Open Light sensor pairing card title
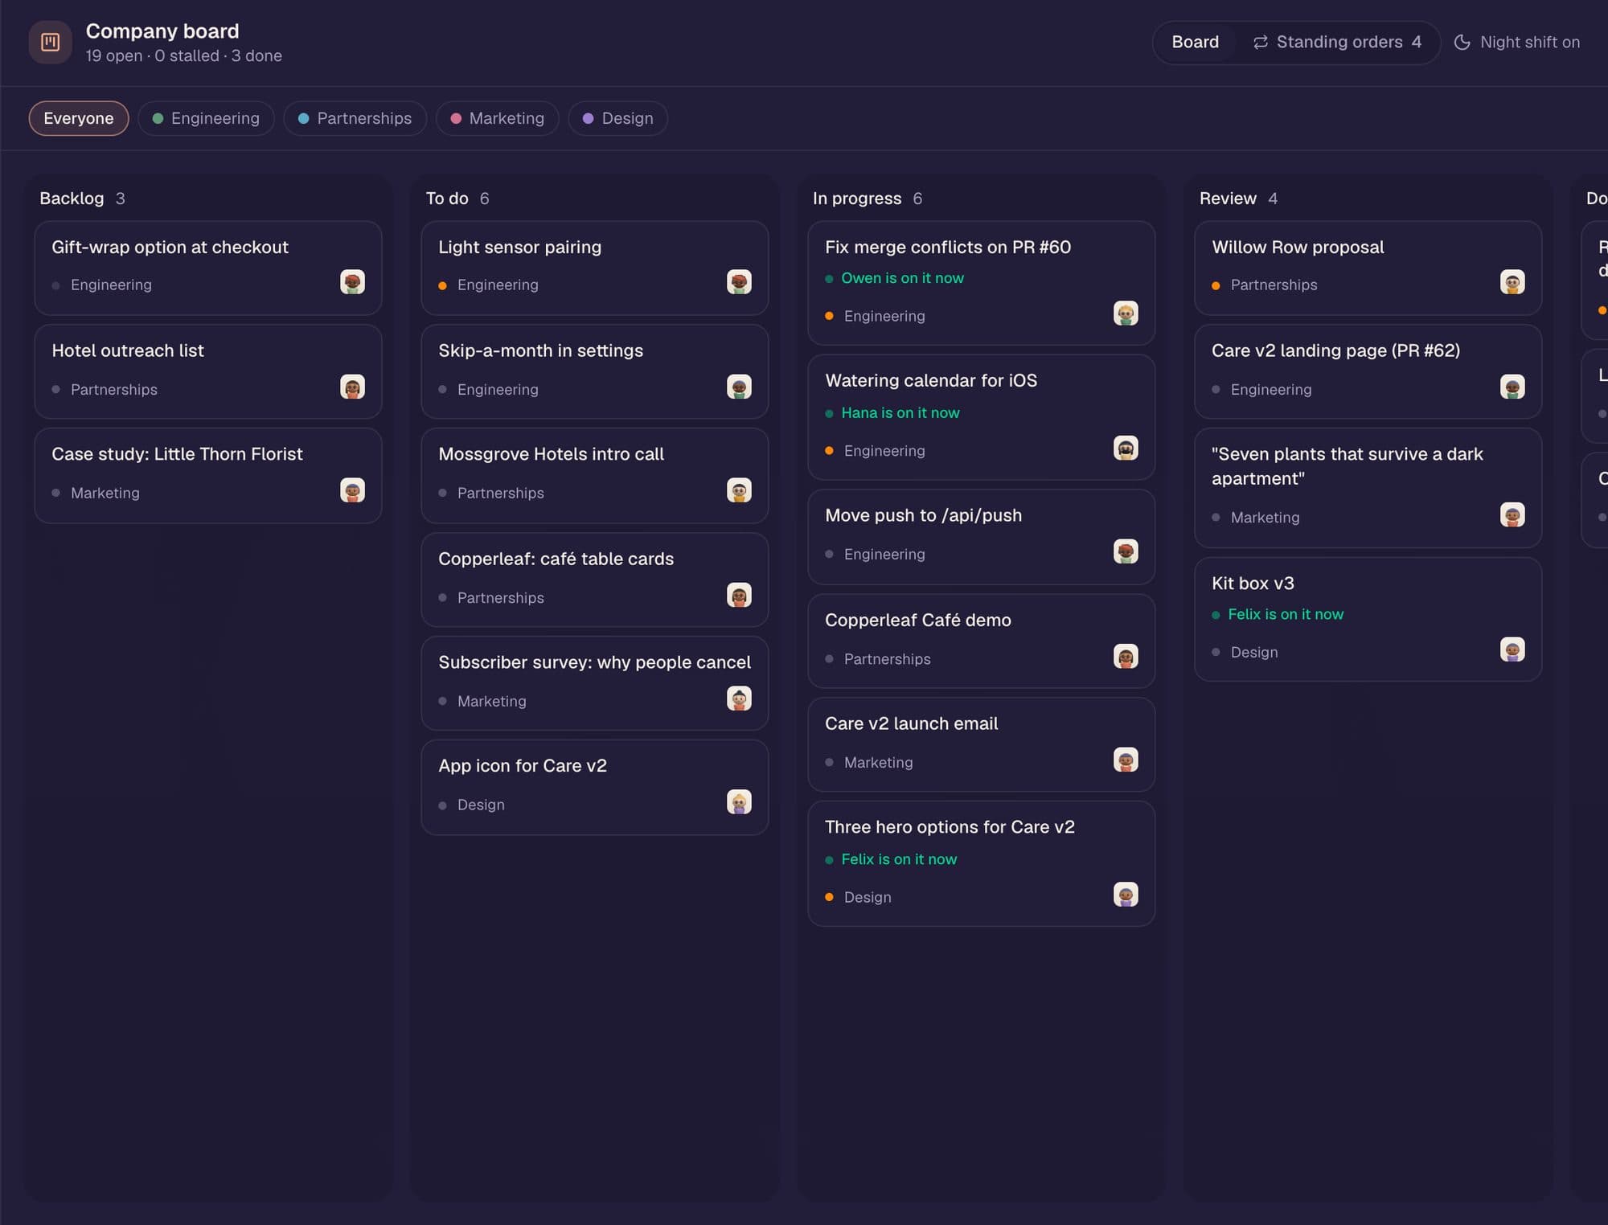The image size is (1608, 1225). [x=519, y=247]
